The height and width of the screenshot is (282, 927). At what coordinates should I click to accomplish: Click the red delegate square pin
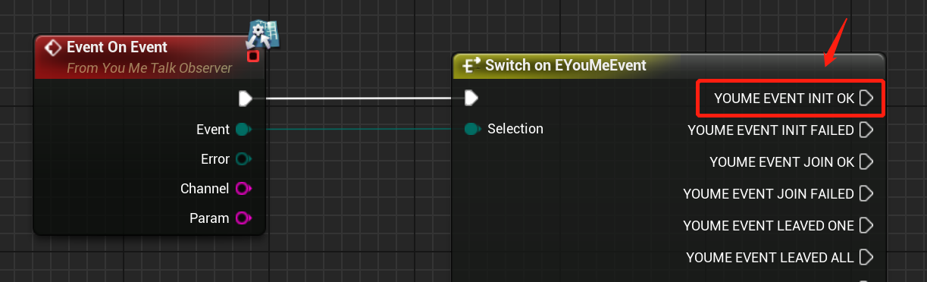coord(253,56)
